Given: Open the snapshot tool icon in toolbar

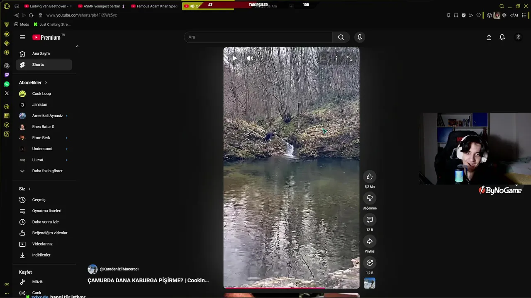Looking at the screenshot, I should 456,15.
